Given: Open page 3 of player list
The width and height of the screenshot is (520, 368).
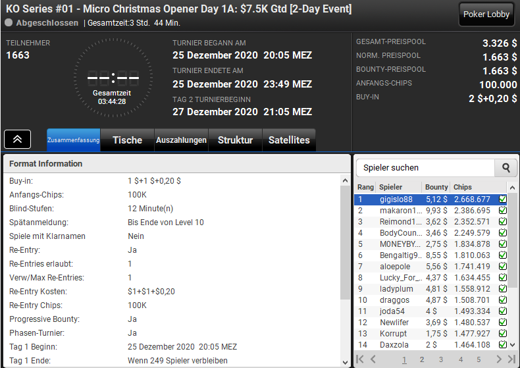Looking at the screenshot, I should tap(441, 359).
